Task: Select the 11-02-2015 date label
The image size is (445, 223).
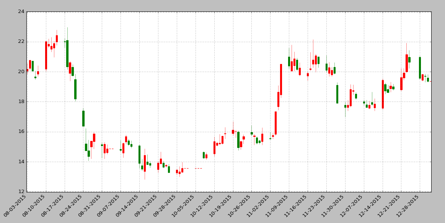Action: coord(258,206)
